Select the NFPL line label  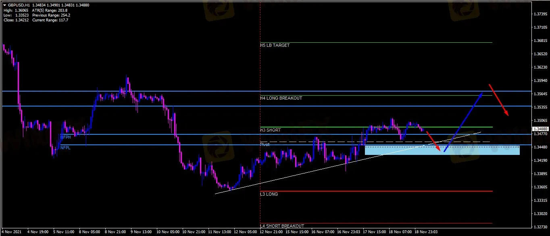pyautogui.click(x=65, y=148)
